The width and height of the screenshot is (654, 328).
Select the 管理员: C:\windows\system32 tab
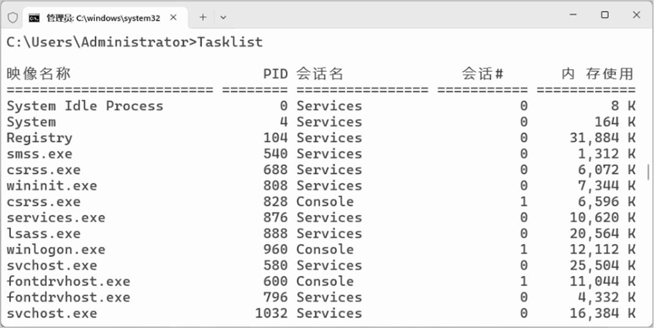coord(103,18)
